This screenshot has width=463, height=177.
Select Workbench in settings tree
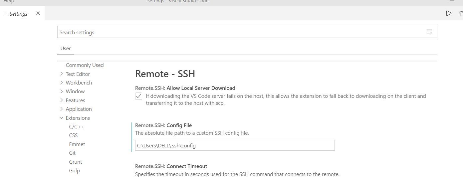79,83
